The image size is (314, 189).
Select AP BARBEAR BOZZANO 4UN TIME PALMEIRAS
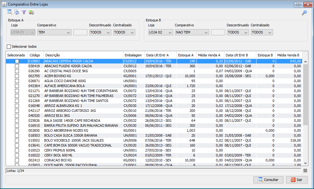pos(79,96)
